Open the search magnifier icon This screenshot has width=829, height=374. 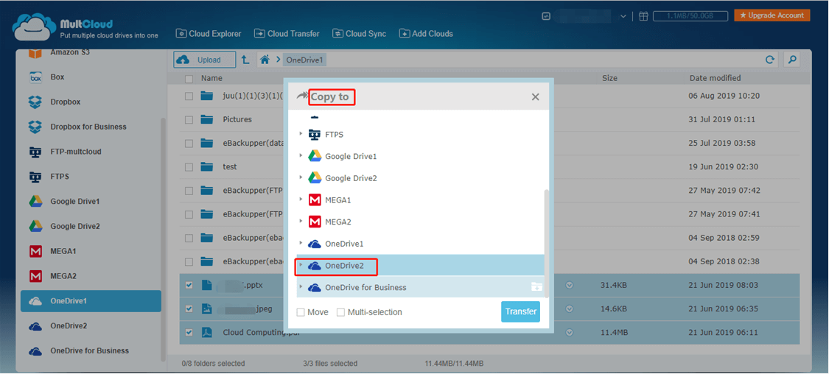[x=791, y=60]
